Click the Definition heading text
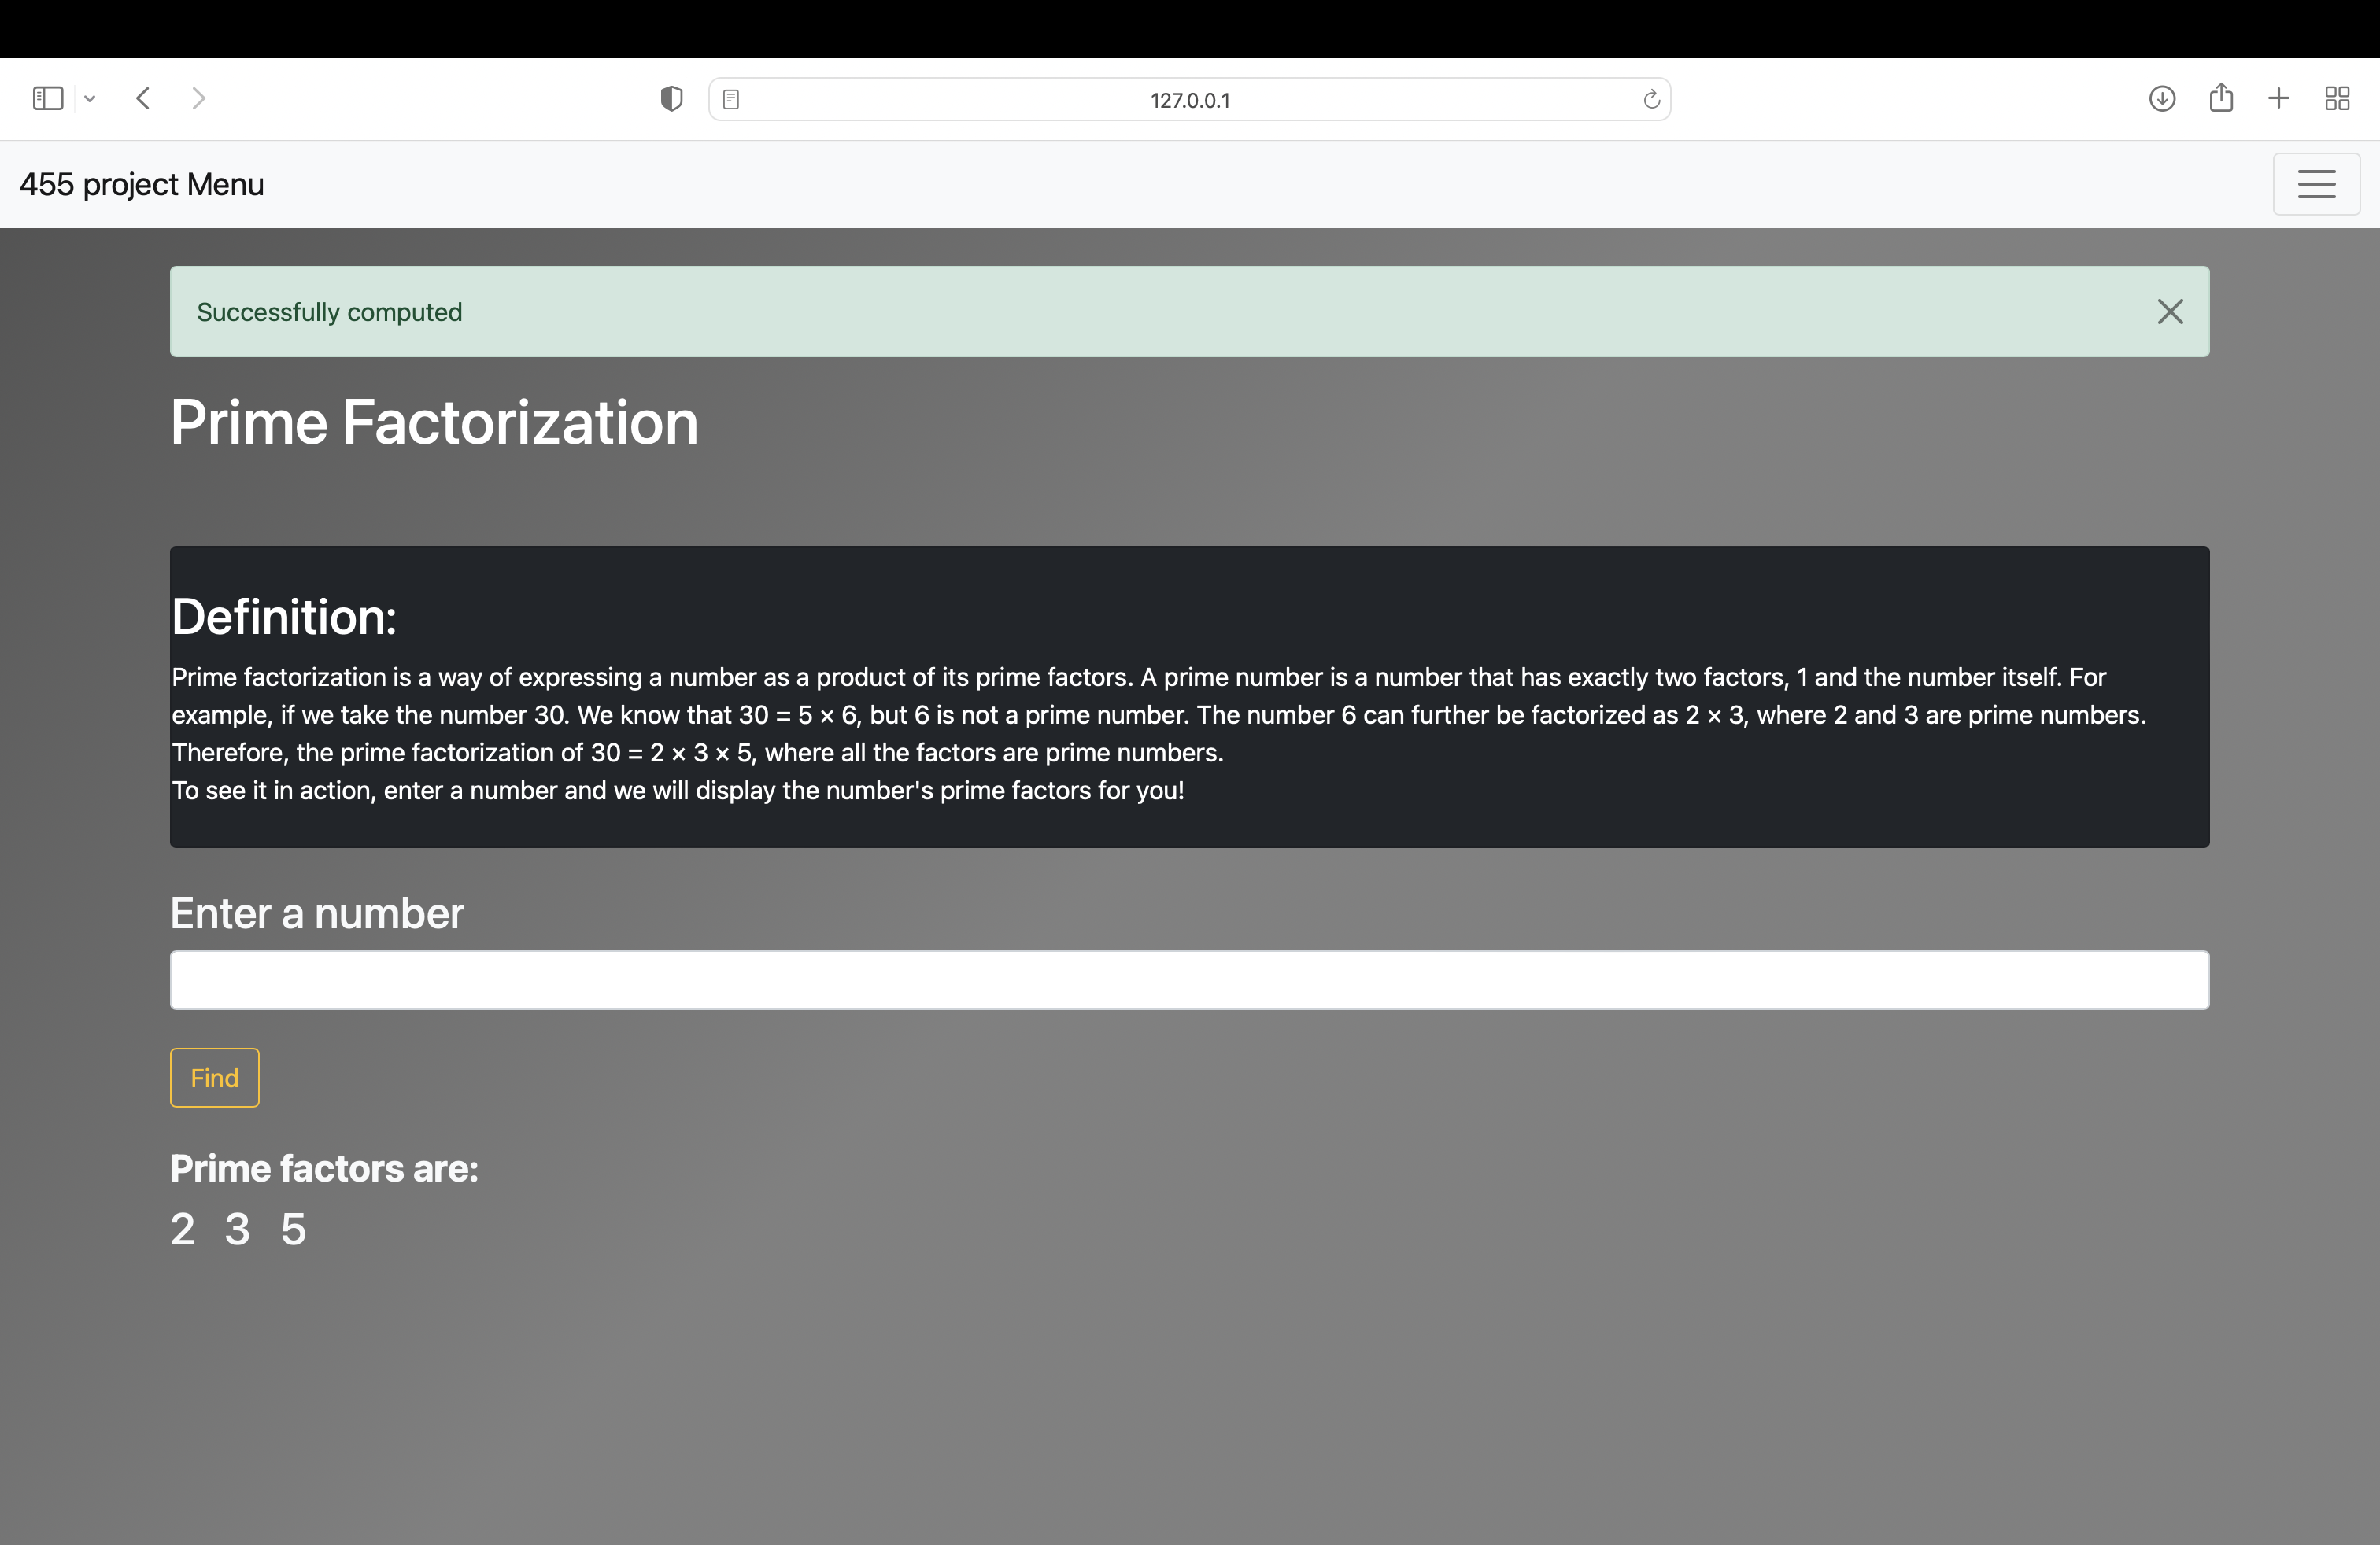This screenshot has height=1545, width=2380. click(x=284, y=617)
